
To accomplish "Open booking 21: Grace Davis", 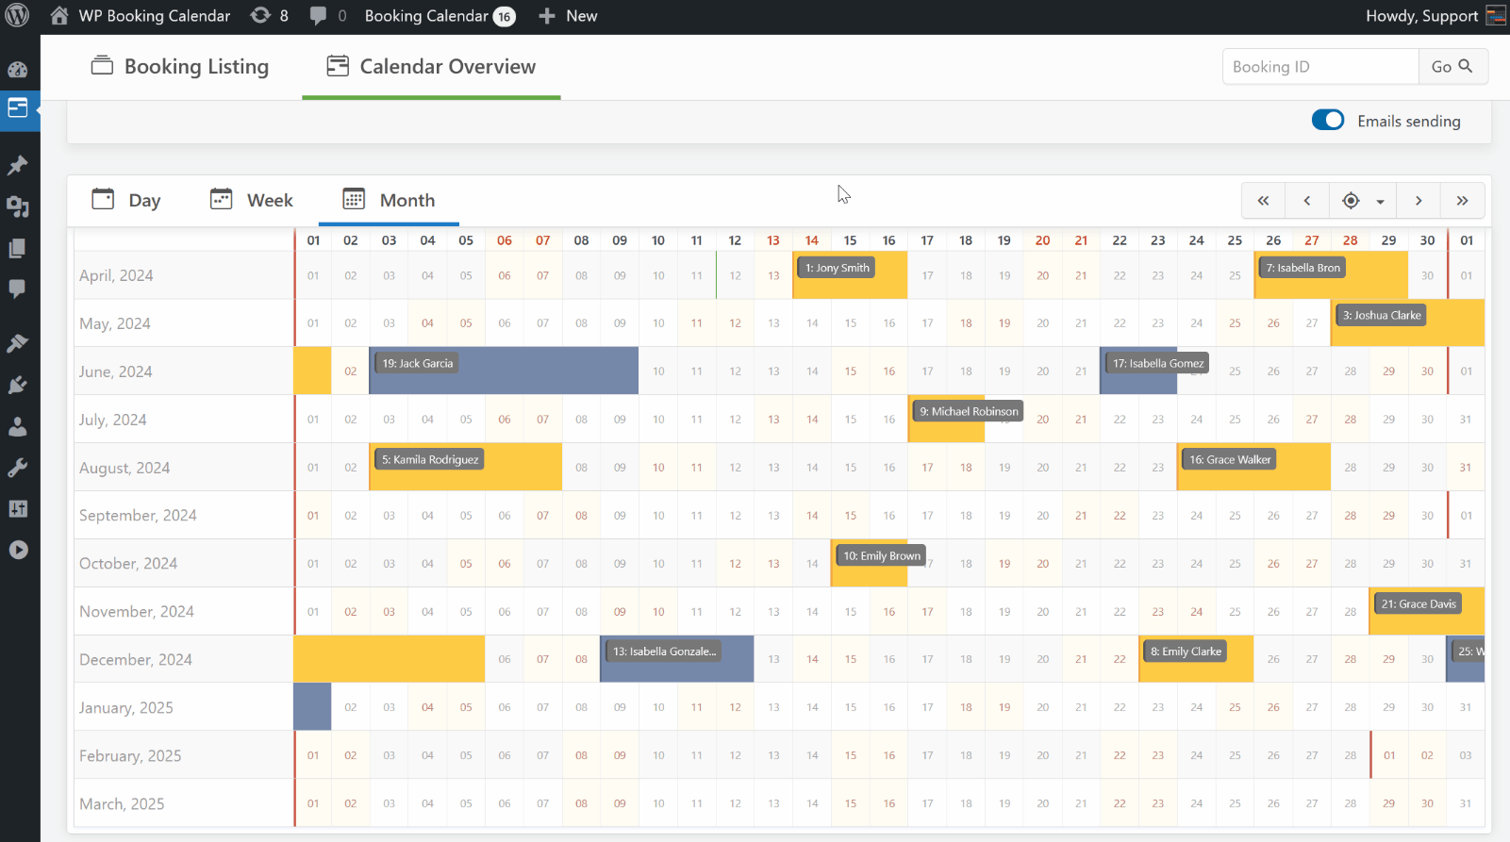I will [1419, 603].
